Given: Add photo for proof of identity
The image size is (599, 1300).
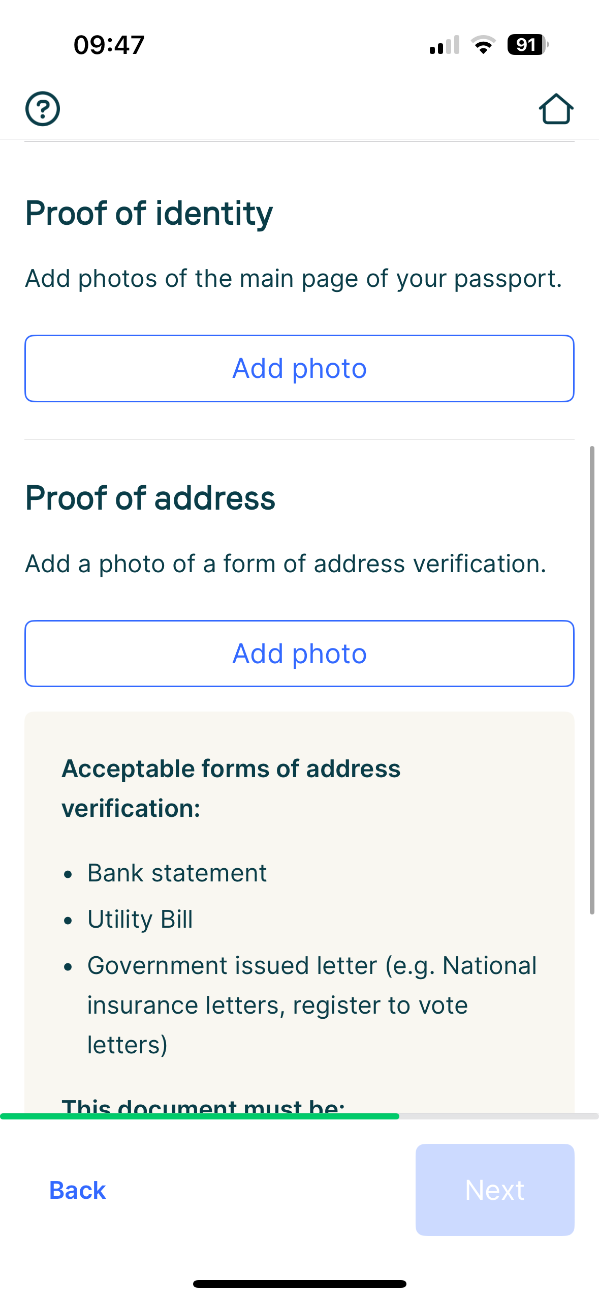Looking at the screenshot, I should point(299,368).
